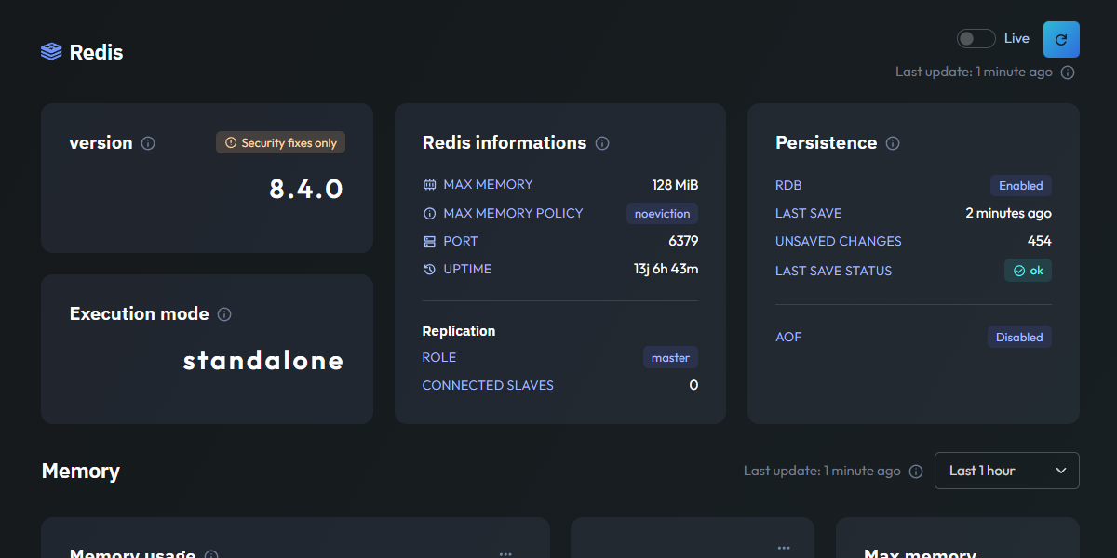Click the 13j 6h 43m uptime value

pyautogui.click(x=666, y=269)
